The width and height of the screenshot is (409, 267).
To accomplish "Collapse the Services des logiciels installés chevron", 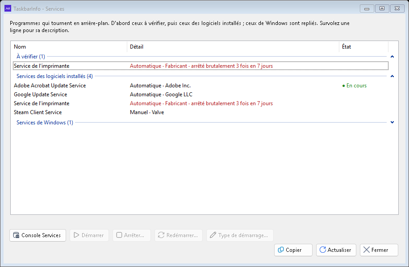I will (x=392, y=76).
